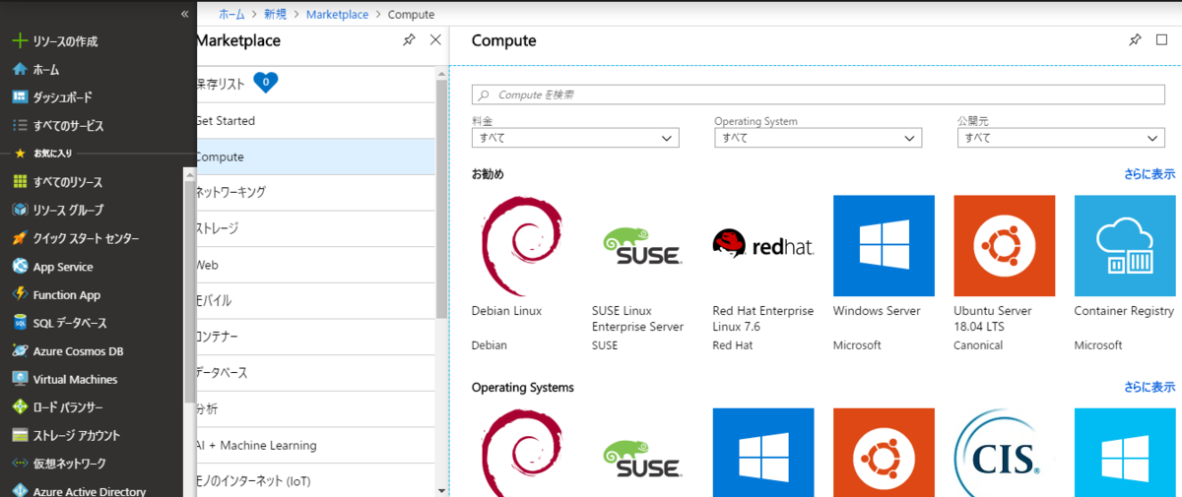This screenshot has height=497, width=1182.
Task: Collapse the left sidebar with double chevron
Action: (x=185, y=14)
